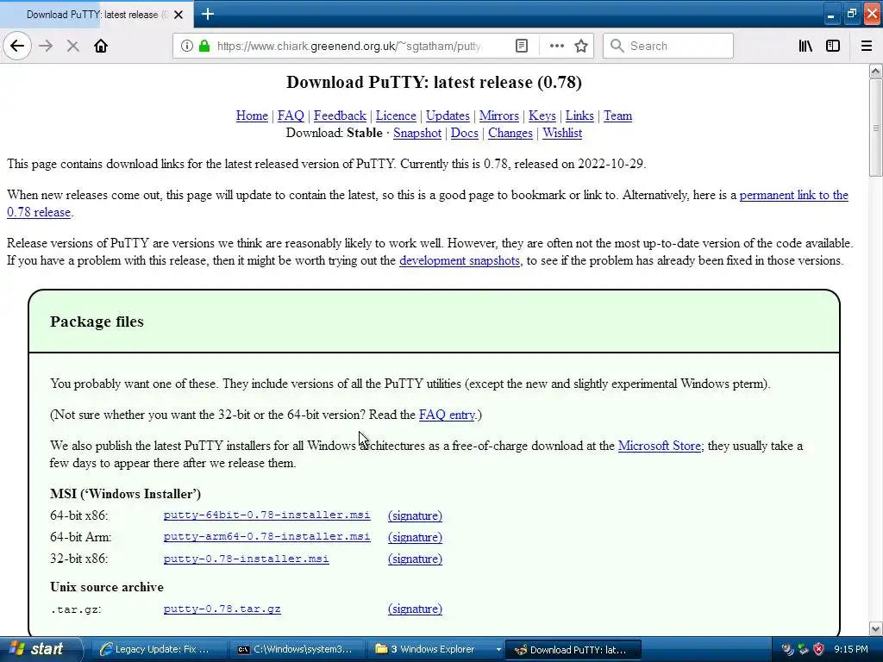Open the Library icon in toolbar
The height and width of the screenshot is (662, 883).
805,47
